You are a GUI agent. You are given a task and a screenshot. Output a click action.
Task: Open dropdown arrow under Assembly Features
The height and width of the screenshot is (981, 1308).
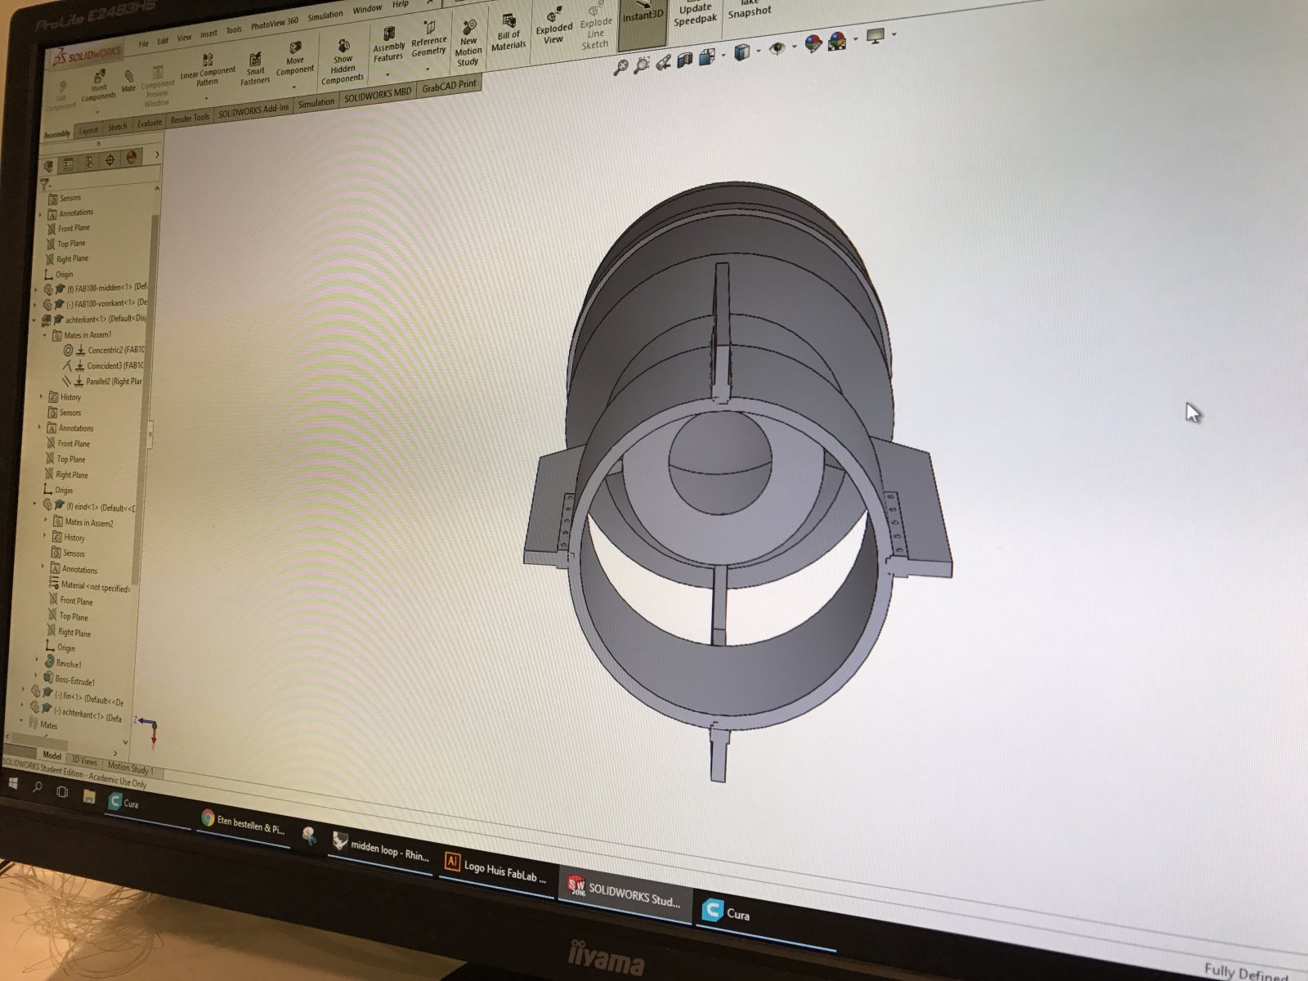point(388,74)
